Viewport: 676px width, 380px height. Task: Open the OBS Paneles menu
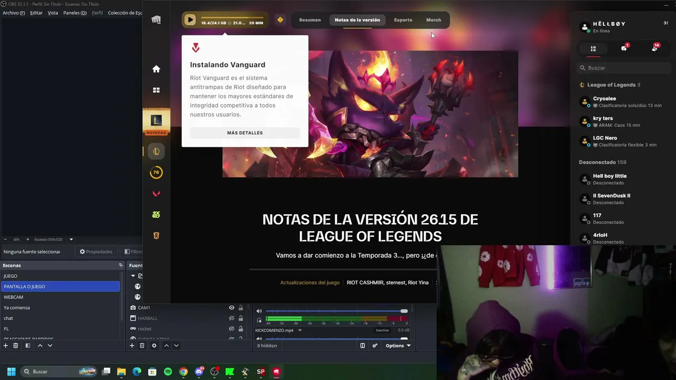tap(75, 13)
